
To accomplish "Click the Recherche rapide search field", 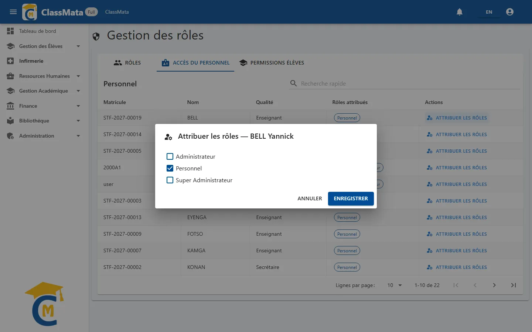I will pos(405,83).
